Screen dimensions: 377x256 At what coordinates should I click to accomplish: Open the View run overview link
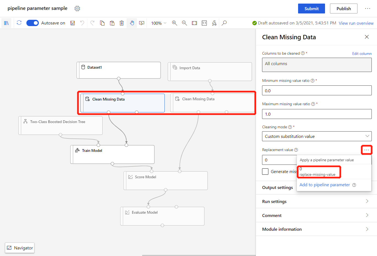click(x=356, y=23)
